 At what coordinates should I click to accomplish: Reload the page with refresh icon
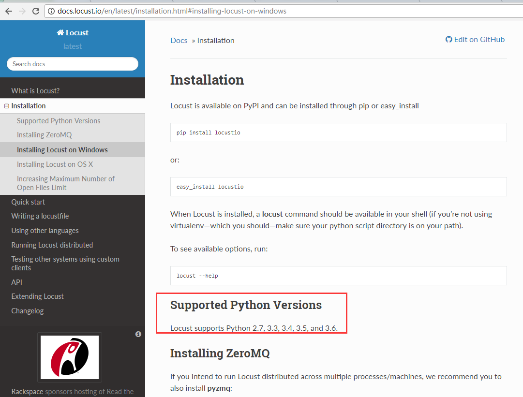[x=36, y=11]
